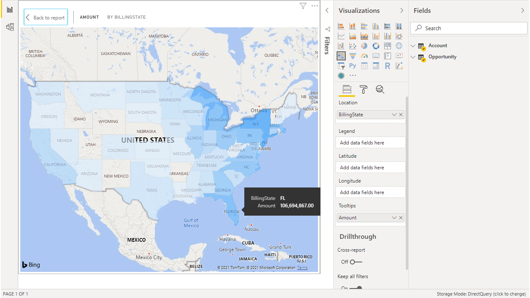Select the donut chart visualization
The width and height of the screenshot is (530, 298).
pyautogui.click(x=376, y=46)
